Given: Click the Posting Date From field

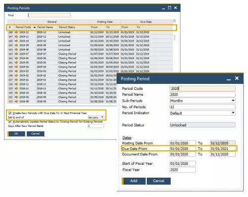Looking at the screenshot, I should point(183,143).
